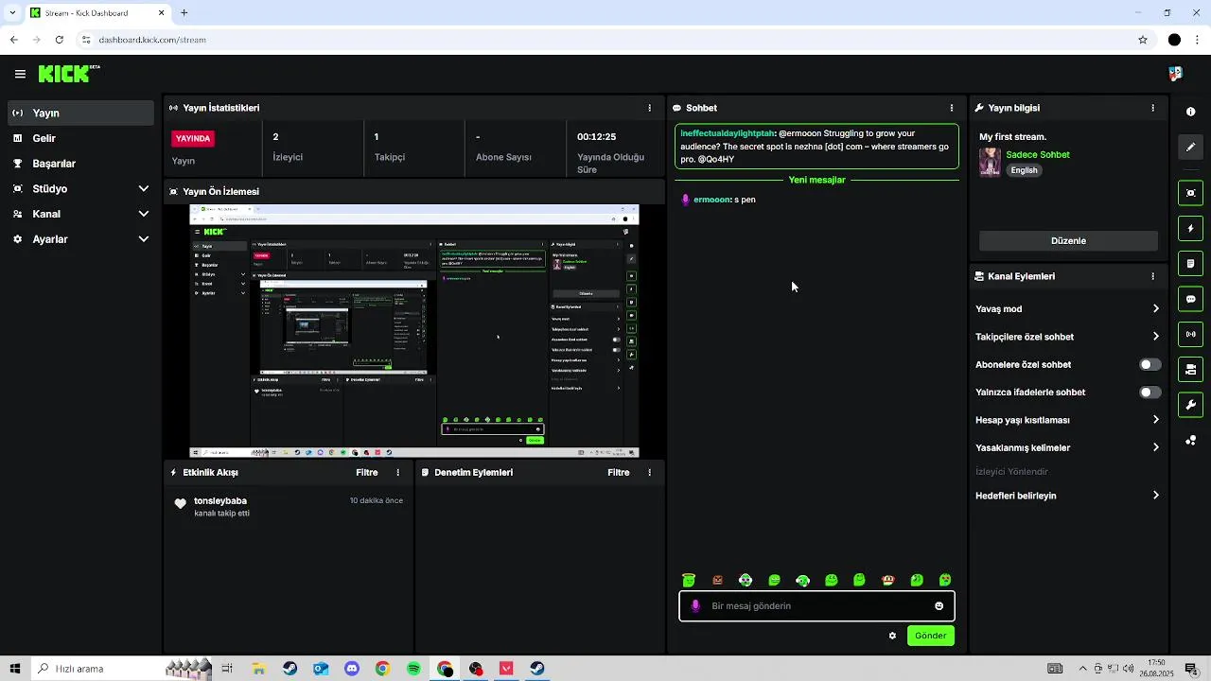Reload the page in browser

point(59,40)
